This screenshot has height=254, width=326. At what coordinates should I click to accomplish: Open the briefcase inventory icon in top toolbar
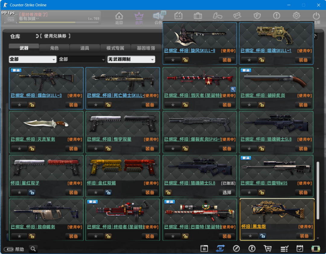point(198,16)
